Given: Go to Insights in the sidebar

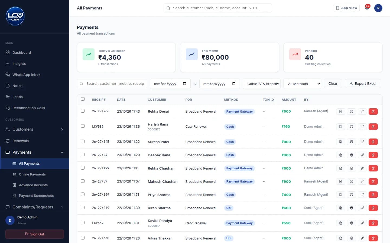Looking at the screenshot, I should pos(35,63).
